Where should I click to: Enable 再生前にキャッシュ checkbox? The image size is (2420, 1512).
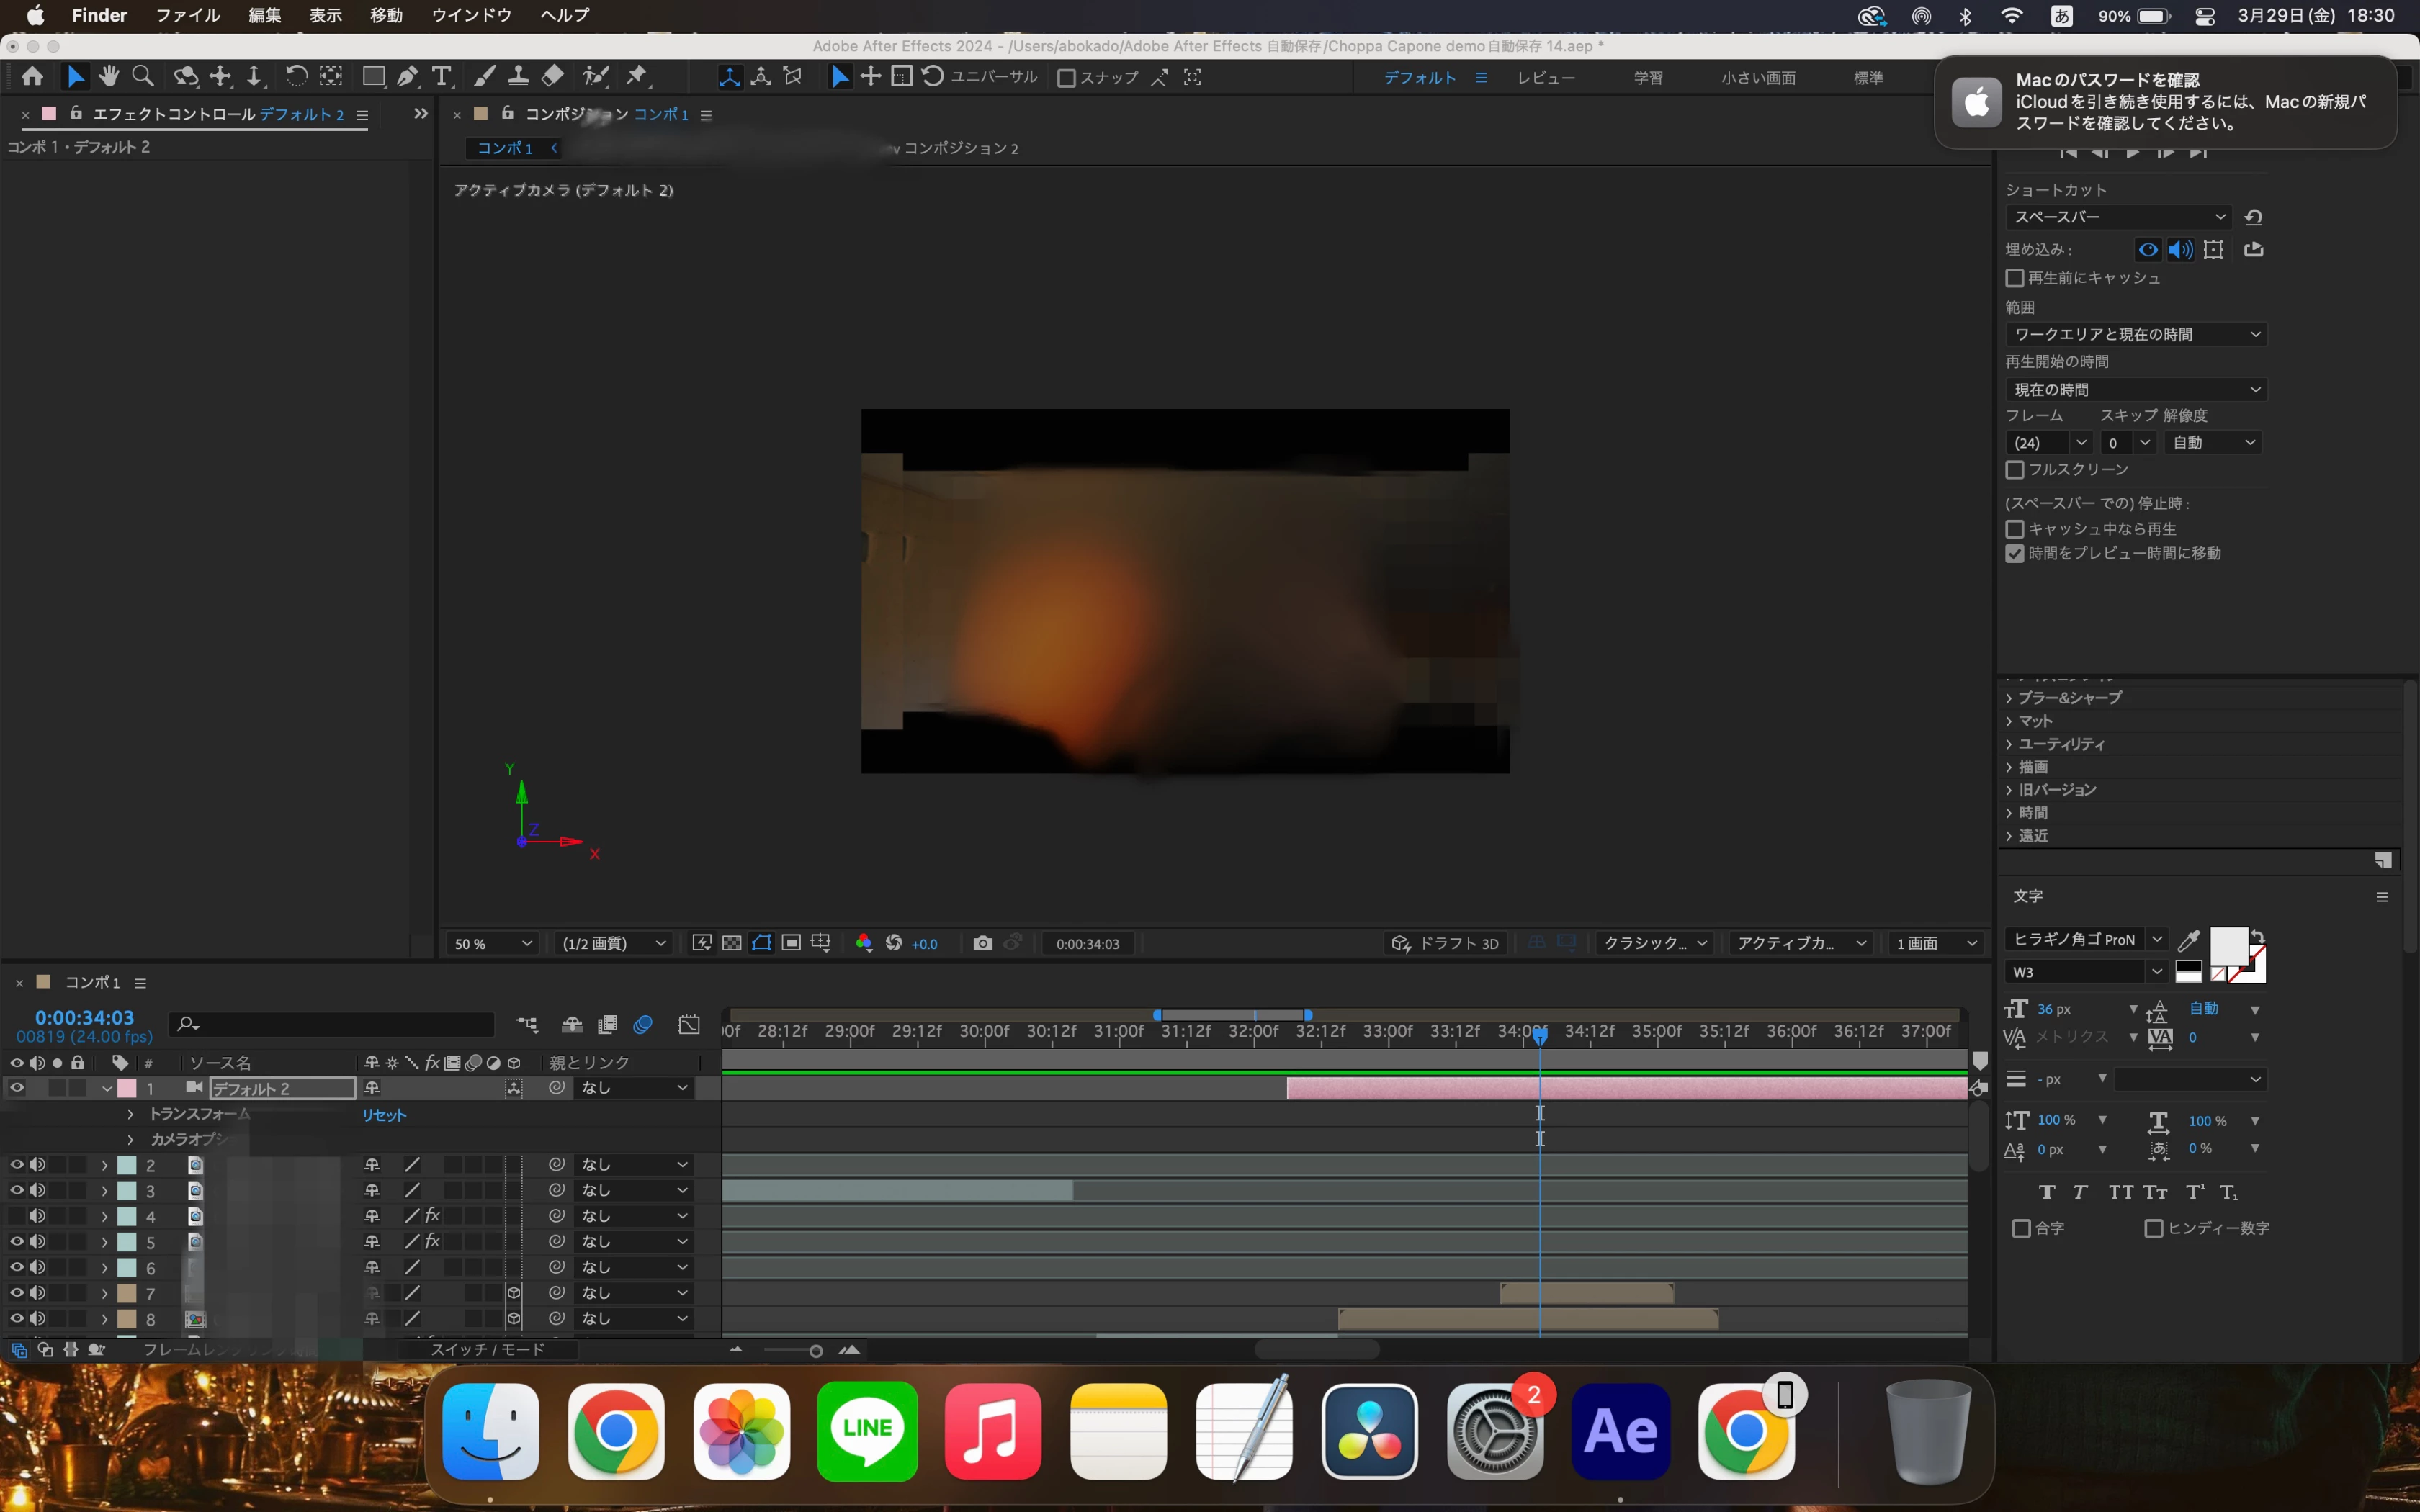(2015, 278)
